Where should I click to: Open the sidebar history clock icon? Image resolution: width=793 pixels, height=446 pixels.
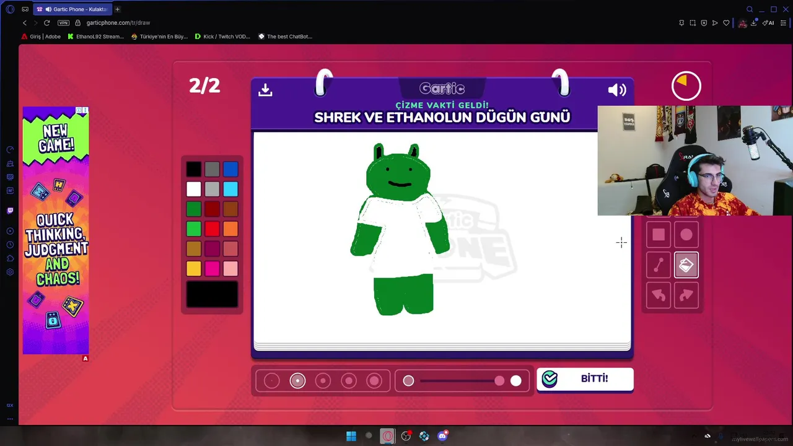point(10,245)
